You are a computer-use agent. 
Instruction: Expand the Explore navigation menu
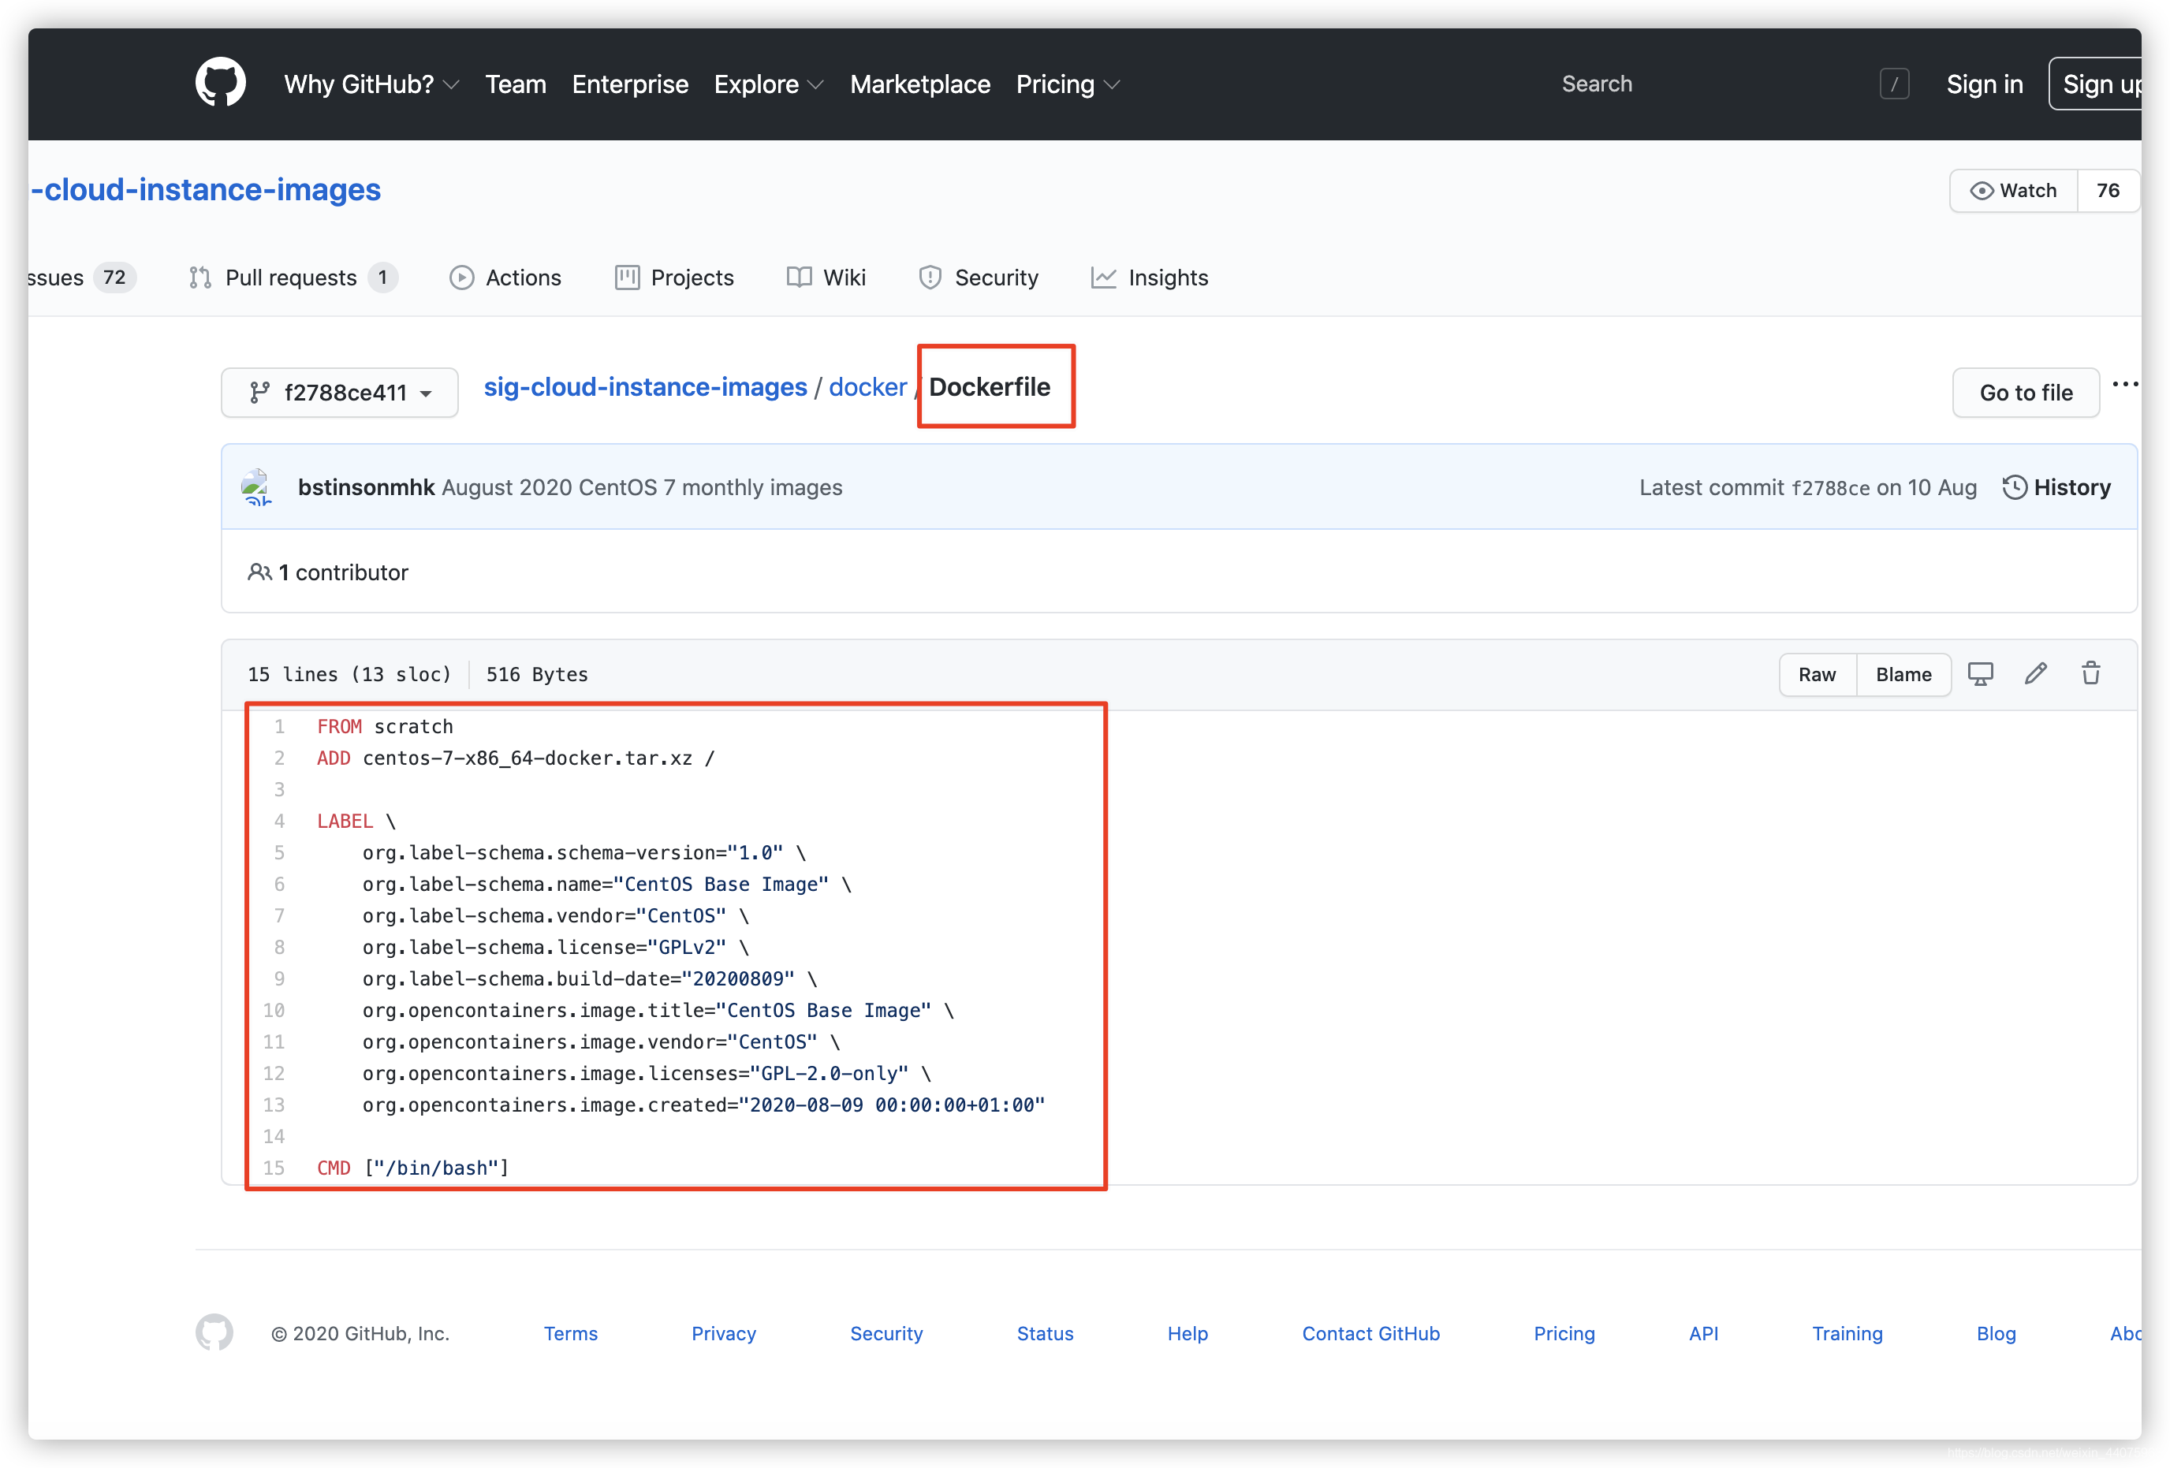pyautogui.click(x=765, y=84)
